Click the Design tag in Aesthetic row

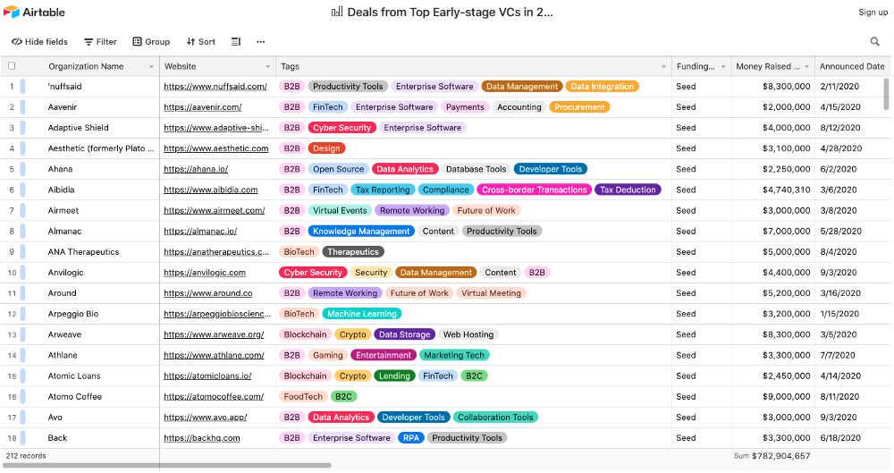click(x=326, y=148)
